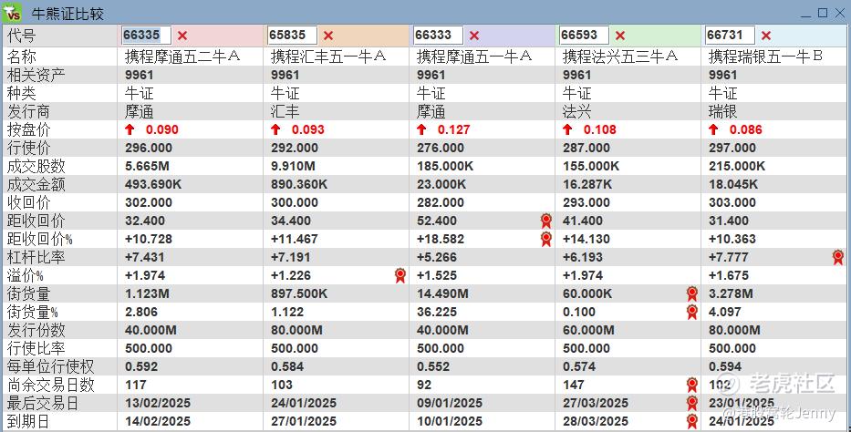This screenshot has height=432, width=851.
Task: Maximize the 牛熊证比较 window
Action: click(x=824, y=13)
